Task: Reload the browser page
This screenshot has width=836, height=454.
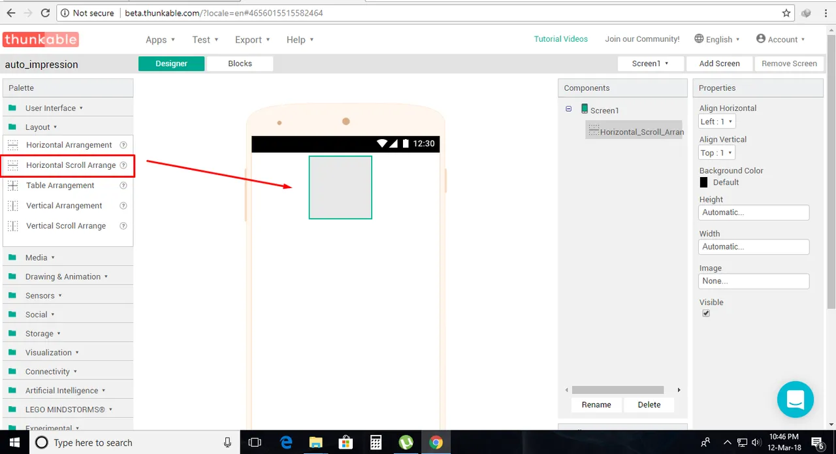Action: 45,13
